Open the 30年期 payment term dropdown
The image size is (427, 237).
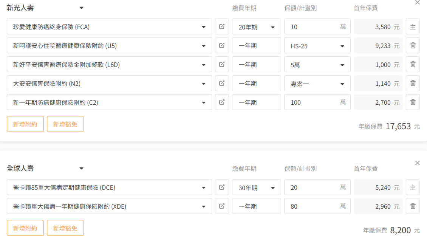coord(256,187)
